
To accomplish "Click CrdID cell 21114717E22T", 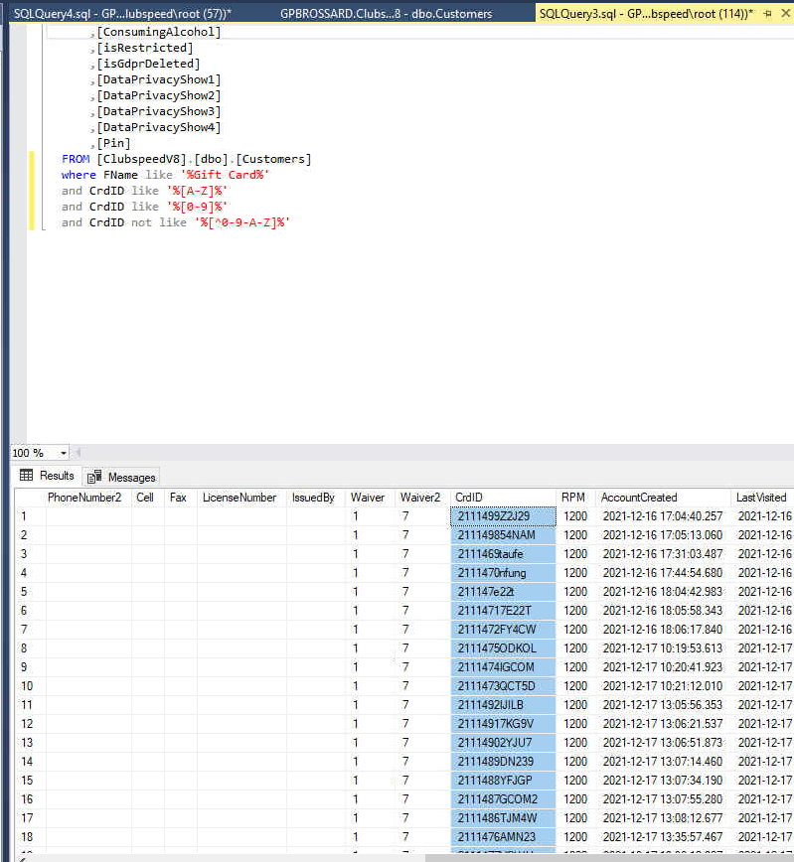I will (503, 611).
